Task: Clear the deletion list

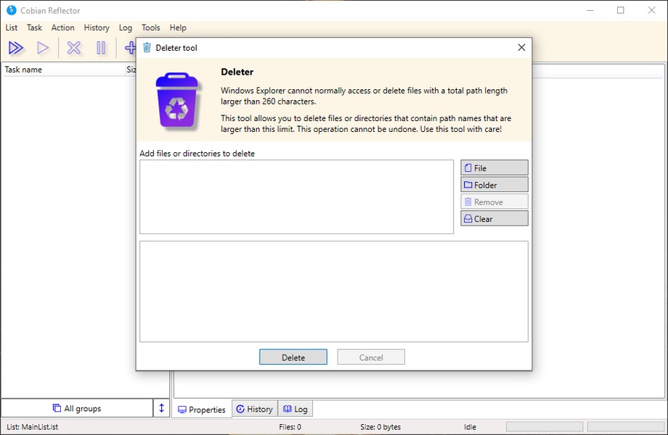Action: [494, 218]
